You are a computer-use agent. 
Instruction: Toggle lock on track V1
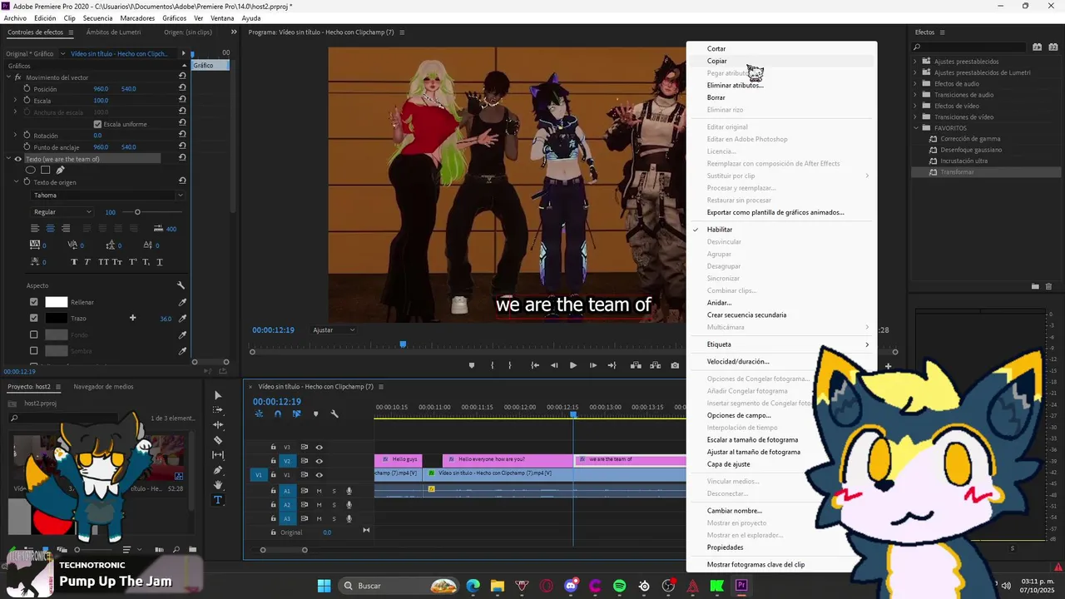click(273, 474)
